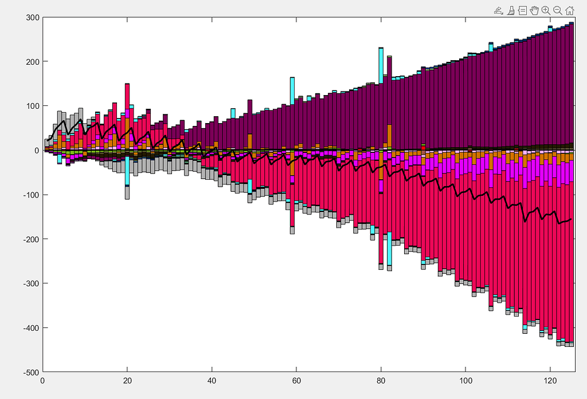Enable Data Tips mode
Image resolution: width=587 pixels, height=399 pixels.
[x=523, y=10]
